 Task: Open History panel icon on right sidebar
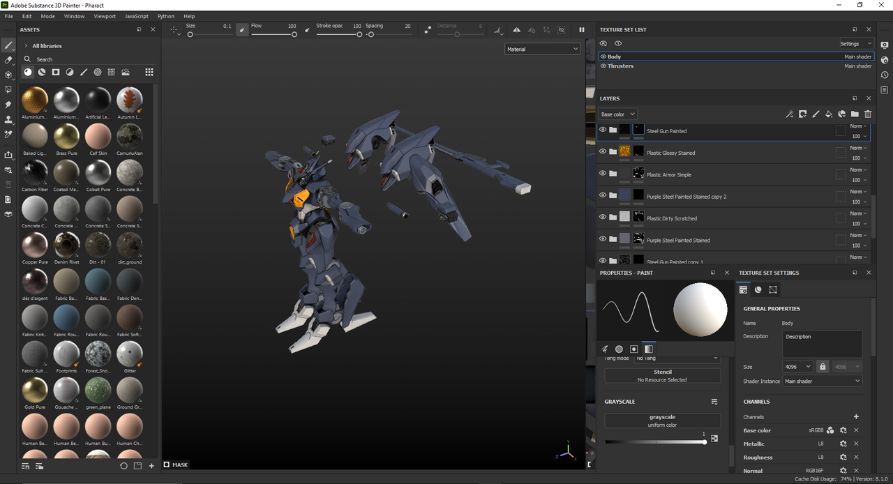coord(885,75)
